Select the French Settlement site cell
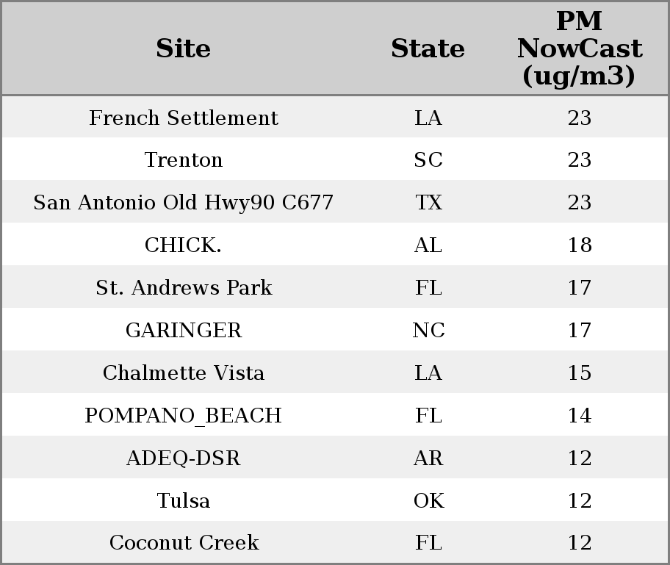The height and width of the screenshot is (565, 670). tap(184, 118)
